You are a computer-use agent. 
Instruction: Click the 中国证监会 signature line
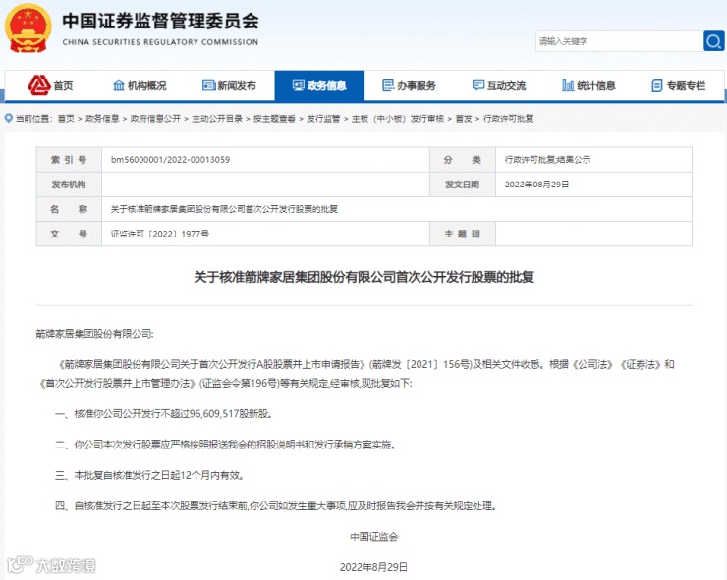coord(373,537)
